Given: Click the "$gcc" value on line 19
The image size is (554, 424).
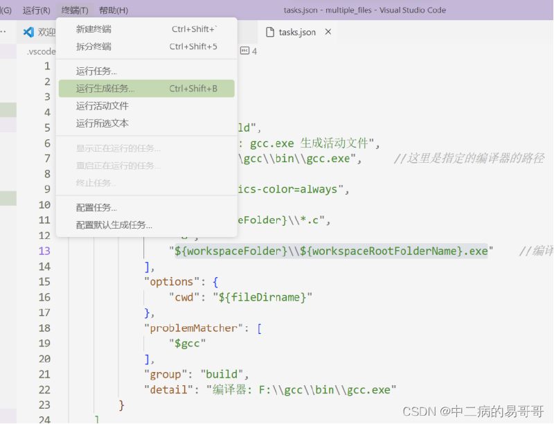Looking at the screenshot, I should coord(187,343).
